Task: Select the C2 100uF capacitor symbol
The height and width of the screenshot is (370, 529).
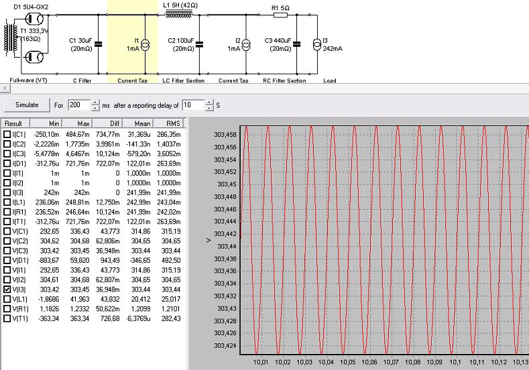Action: point(198,45)
